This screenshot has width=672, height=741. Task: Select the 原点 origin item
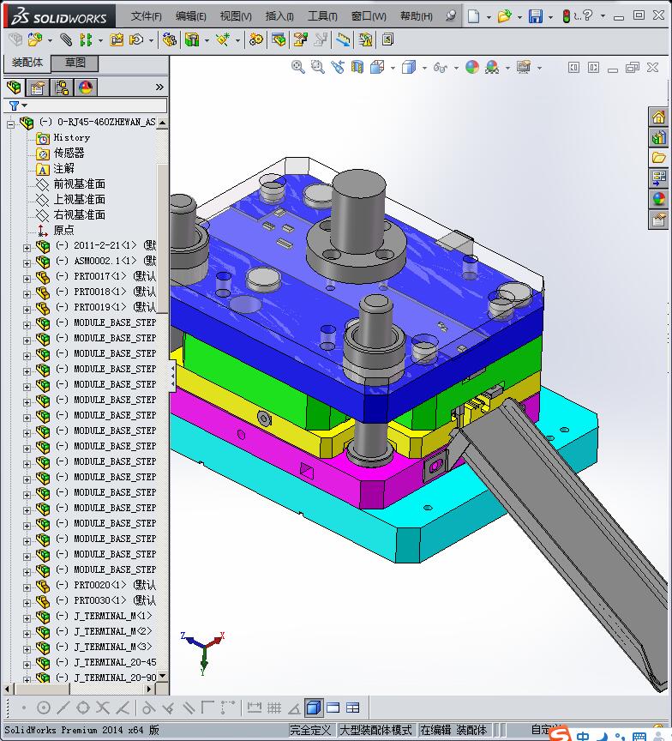[63, 230]
